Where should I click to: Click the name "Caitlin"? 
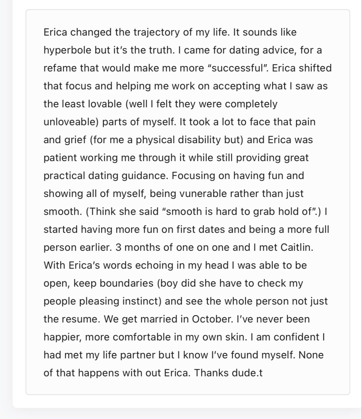tap(296, 247)
